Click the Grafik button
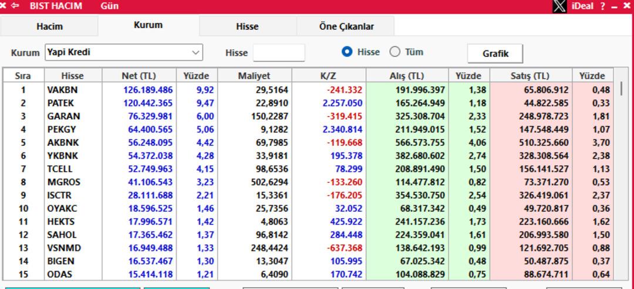Screen dimensions: 634x289 coord(495,54)
